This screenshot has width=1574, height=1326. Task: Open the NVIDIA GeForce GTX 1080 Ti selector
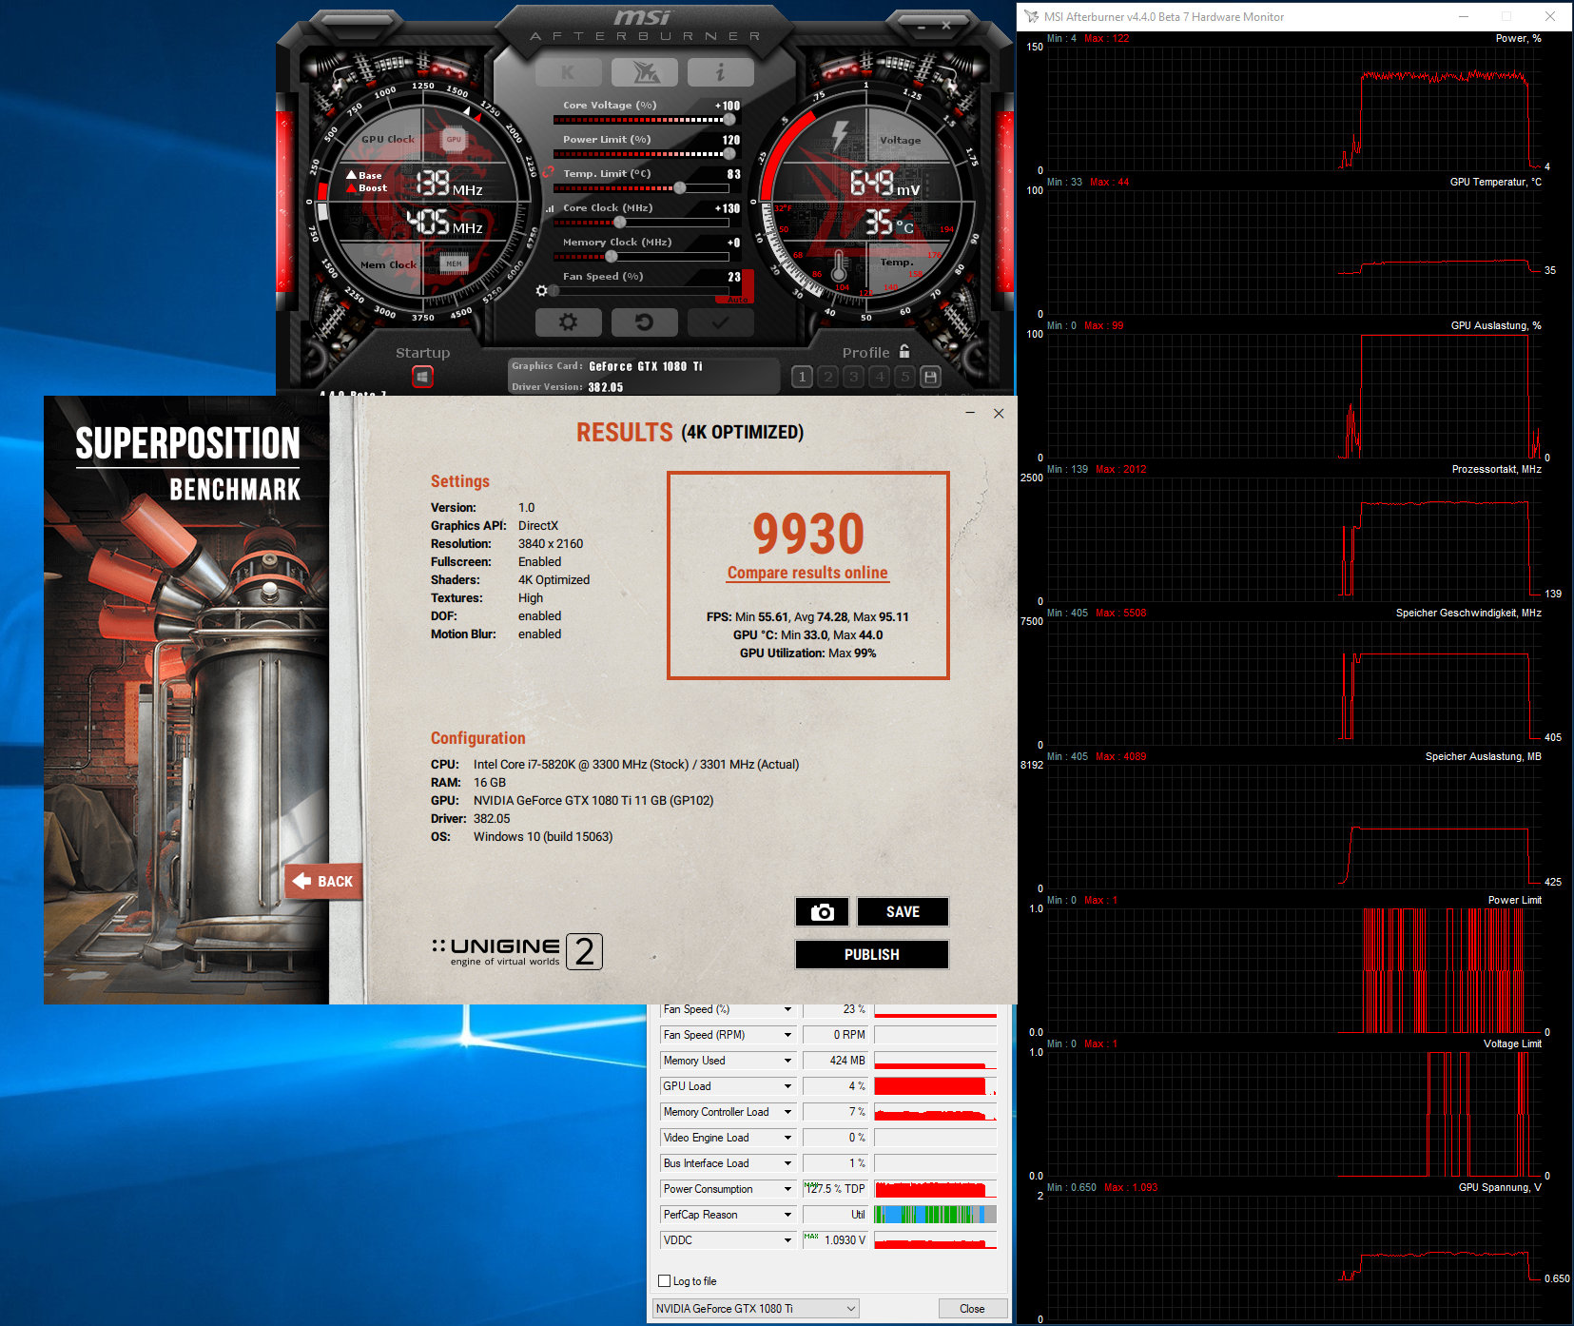[x=755, y=1309]
